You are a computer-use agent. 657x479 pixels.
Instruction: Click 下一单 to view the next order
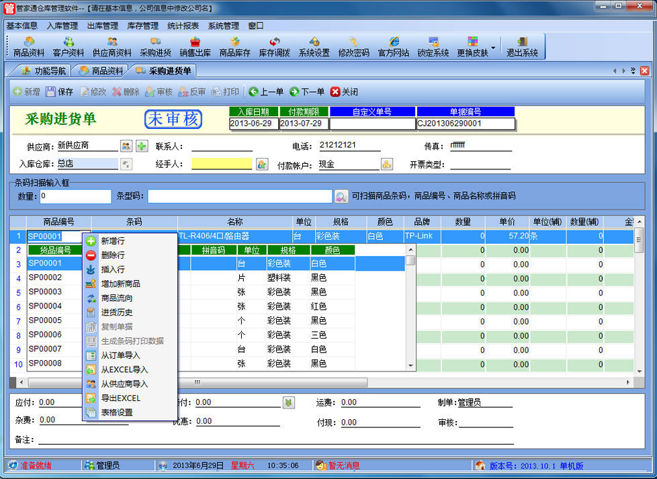[307, 91]
